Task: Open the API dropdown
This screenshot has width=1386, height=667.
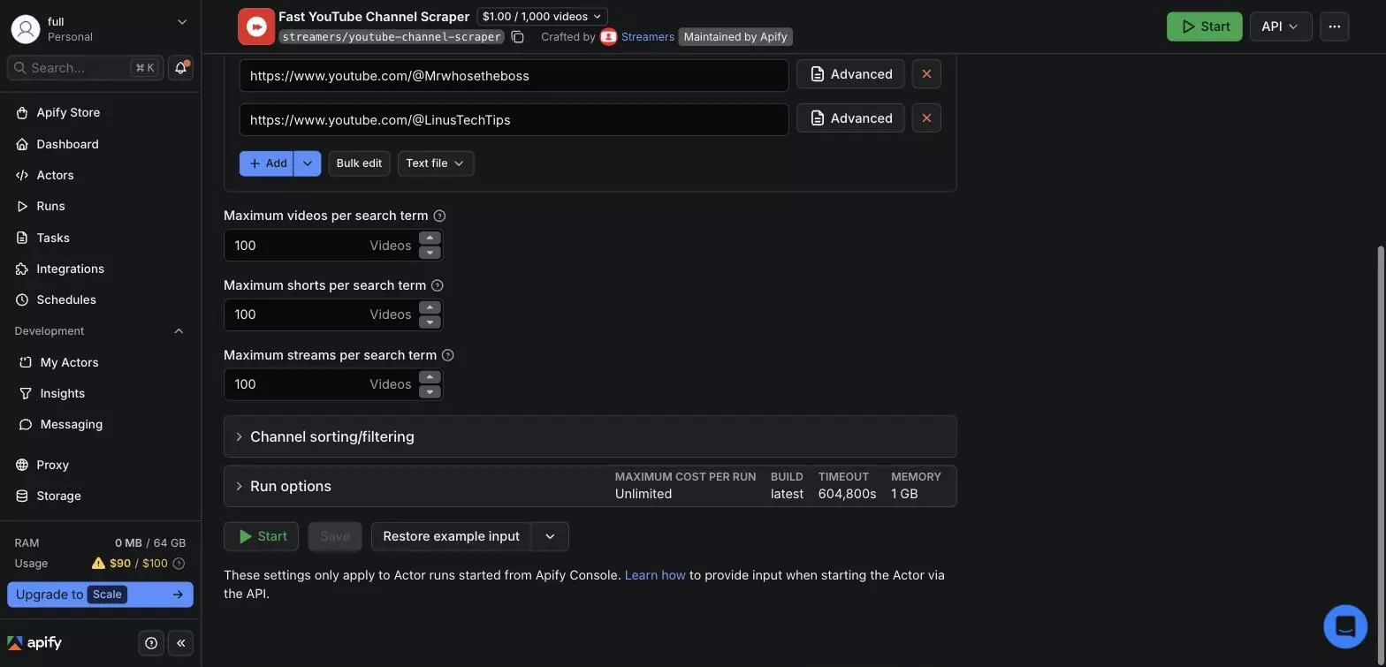Action: 1281,27
